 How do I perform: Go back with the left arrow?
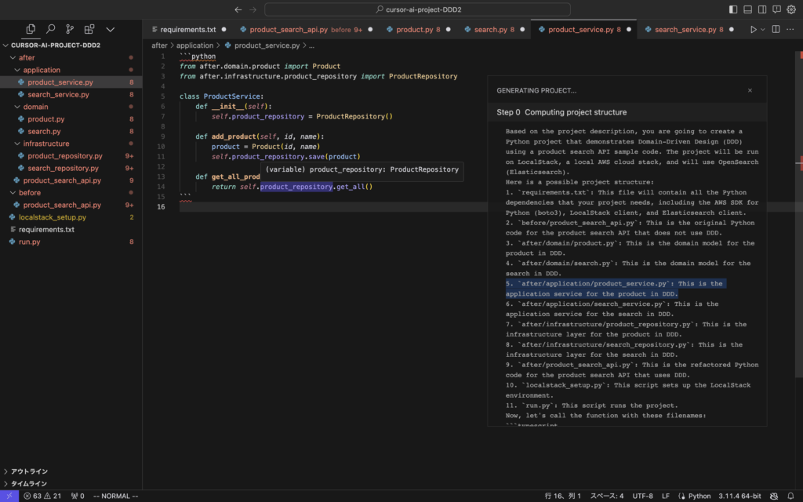(x=238, y=9)
